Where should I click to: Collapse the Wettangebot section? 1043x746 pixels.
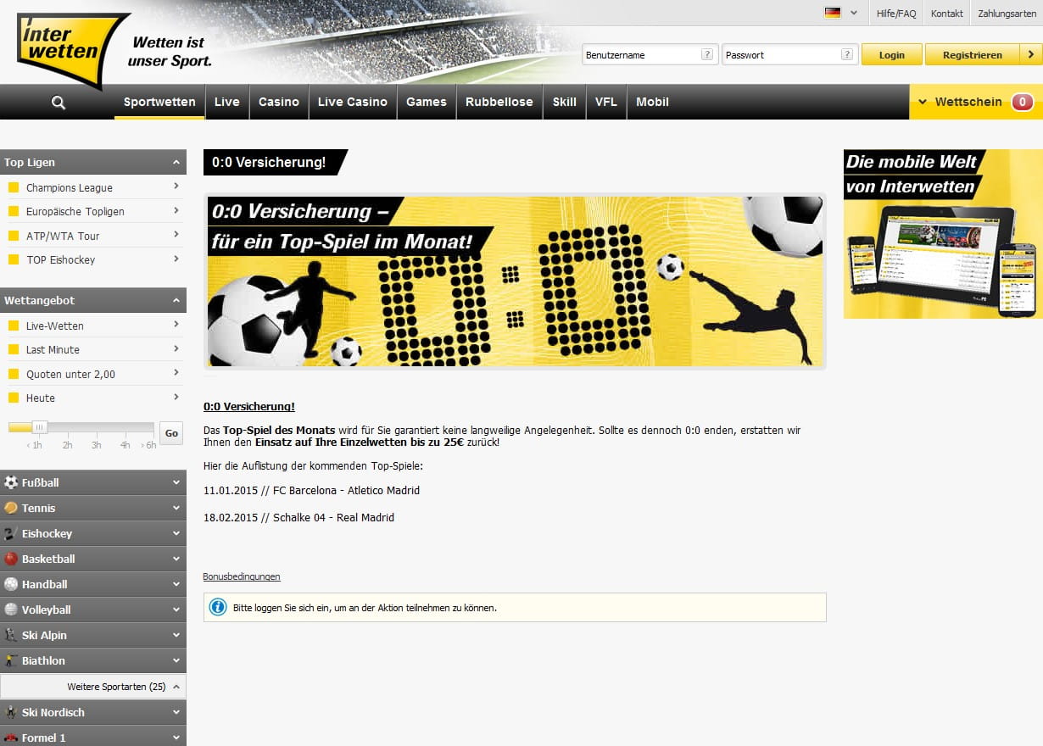coord(176,300)
